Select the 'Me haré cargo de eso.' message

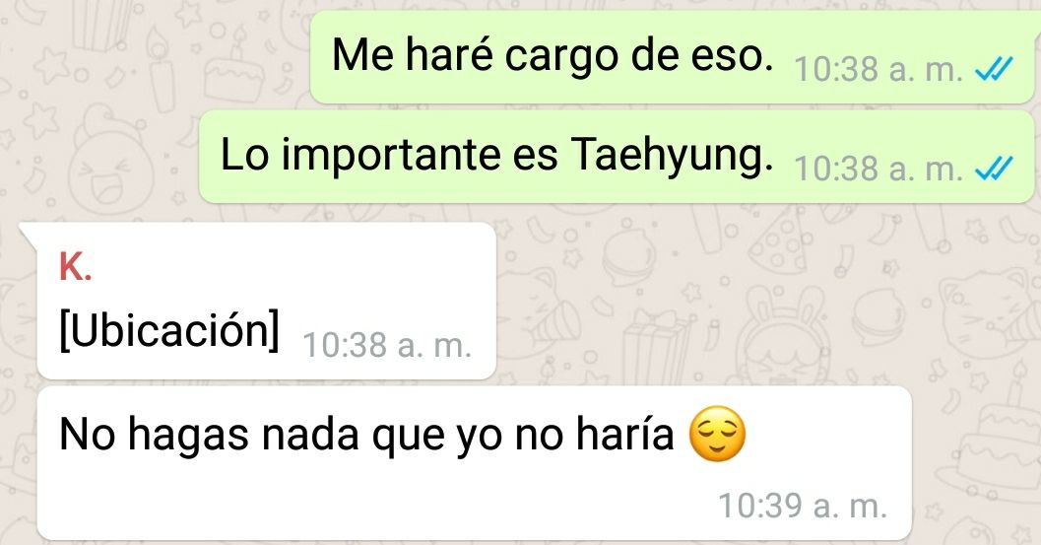pos(672,57)
